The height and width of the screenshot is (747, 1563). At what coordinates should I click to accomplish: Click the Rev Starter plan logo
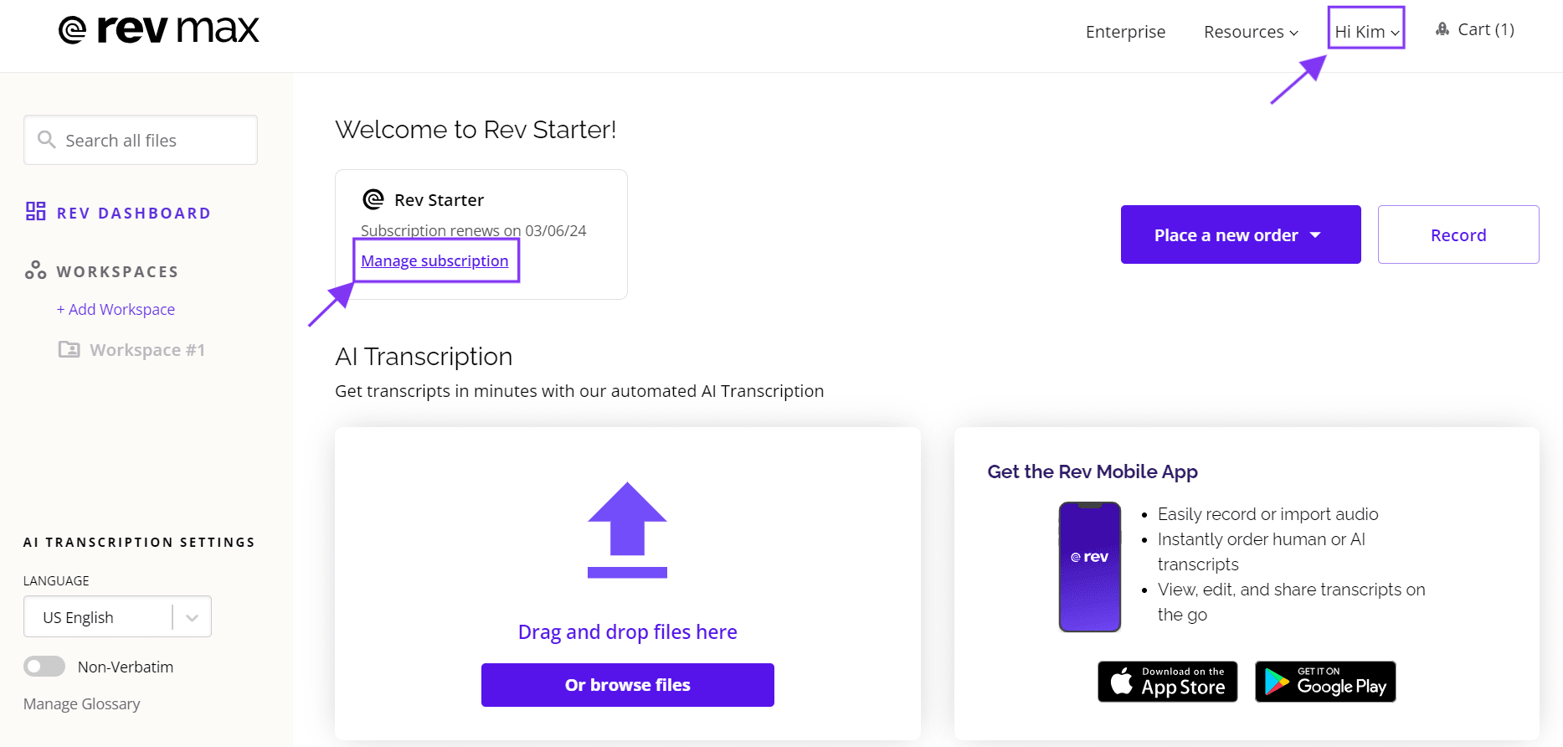click(373, 199)
